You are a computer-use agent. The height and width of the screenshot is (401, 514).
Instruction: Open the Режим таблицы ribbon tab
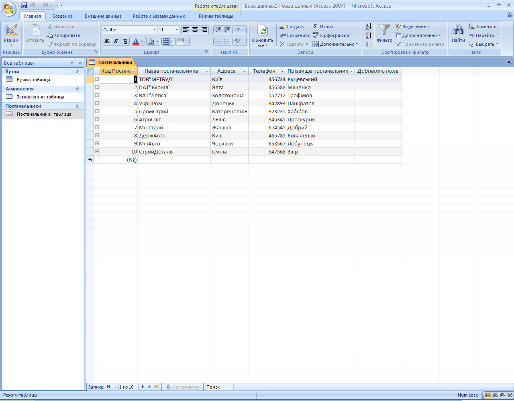tap(216, 16)
